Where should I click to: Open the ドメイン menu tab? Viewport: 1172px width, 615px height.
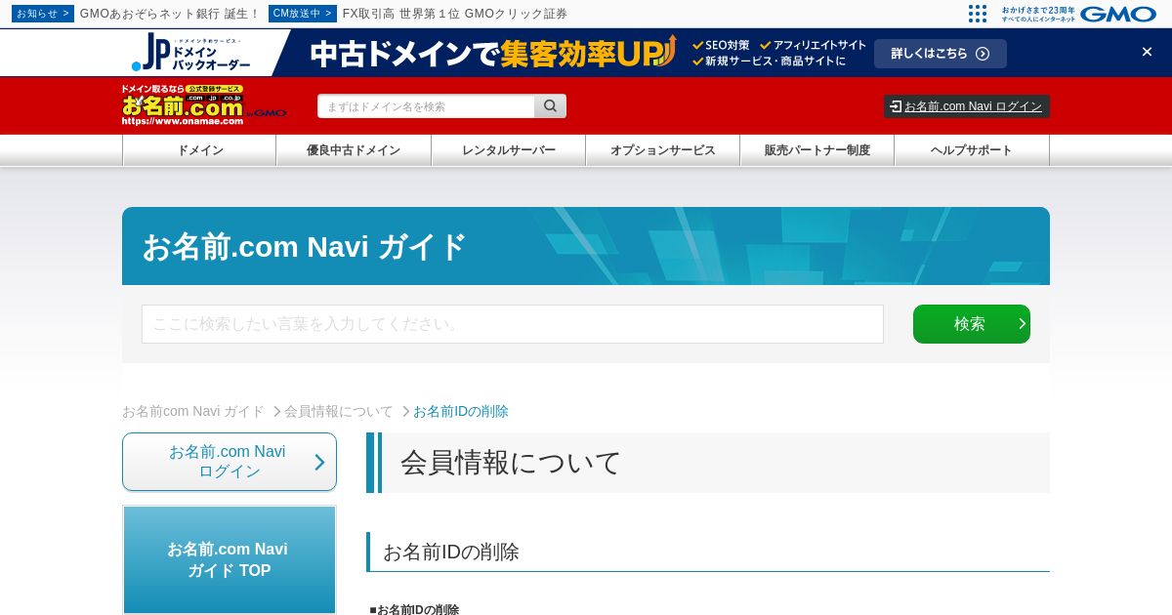199,150
